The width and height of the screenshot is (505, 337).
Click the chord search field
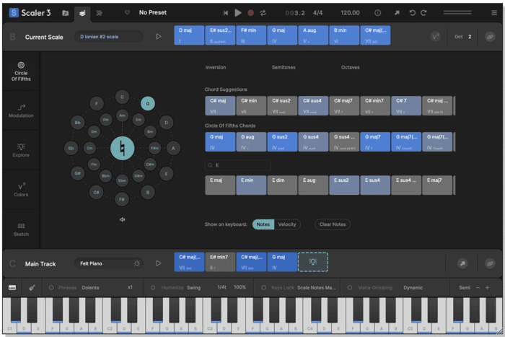[238, 165]
